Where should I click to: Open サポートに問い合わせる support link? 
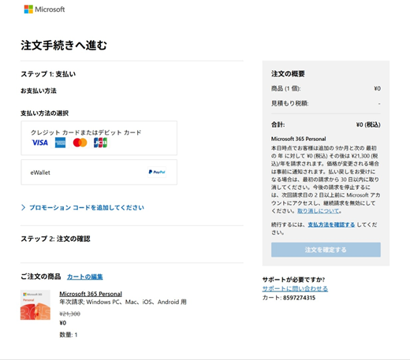pos(295,288)
